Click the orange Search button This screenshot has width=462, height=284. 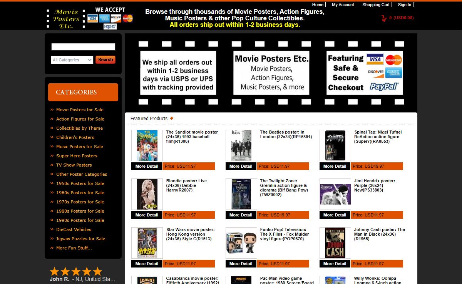(x=105, y=60)
